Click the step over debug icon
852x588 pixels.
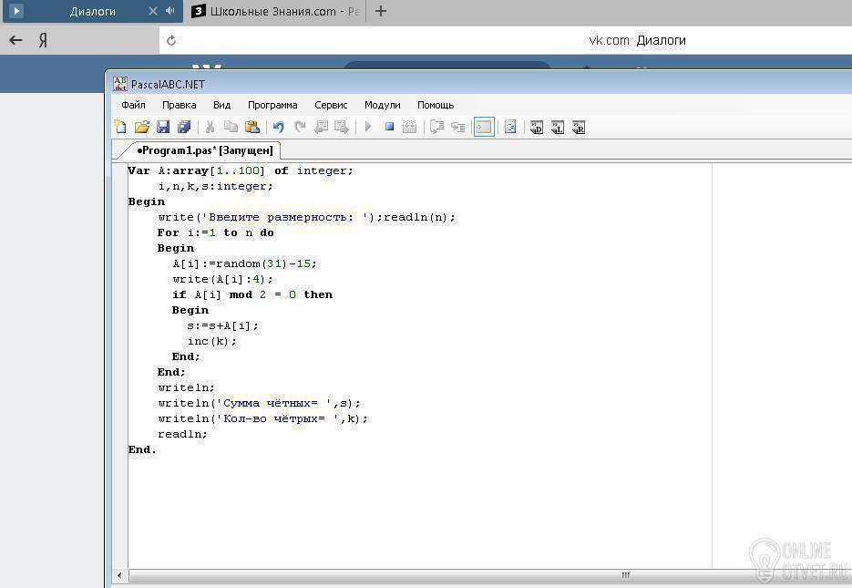point(436,127)
